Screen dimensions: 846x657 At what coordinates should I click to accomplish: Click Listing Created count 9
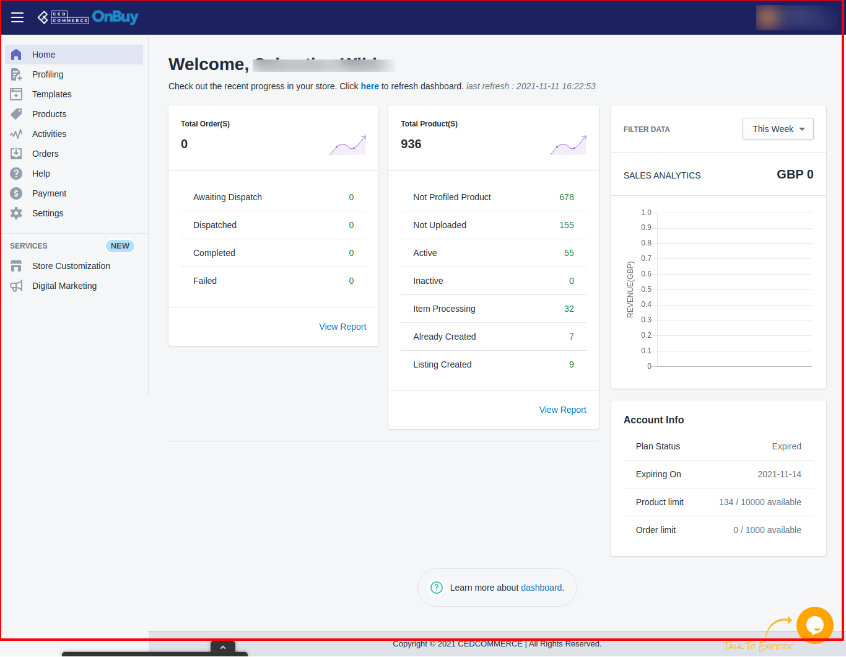click(572, 364)
